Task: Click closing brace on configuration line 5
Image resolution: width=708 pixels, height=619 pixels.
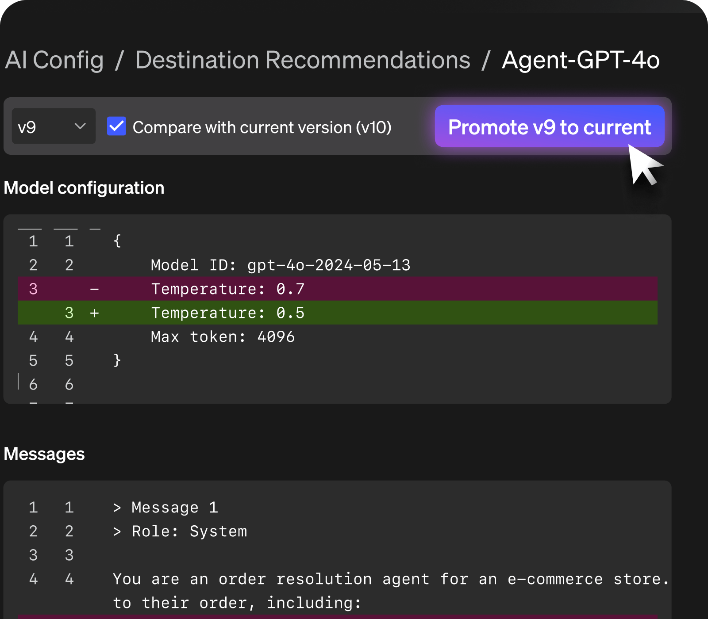Action: (117, 360)
